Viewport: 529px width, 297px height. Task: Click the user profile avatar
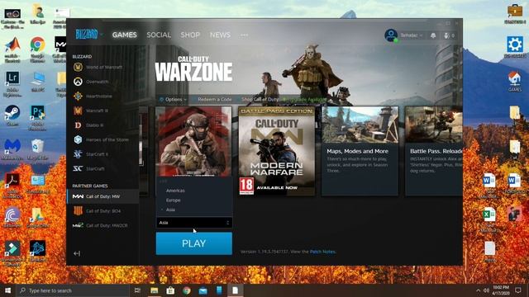click(391, 35)
